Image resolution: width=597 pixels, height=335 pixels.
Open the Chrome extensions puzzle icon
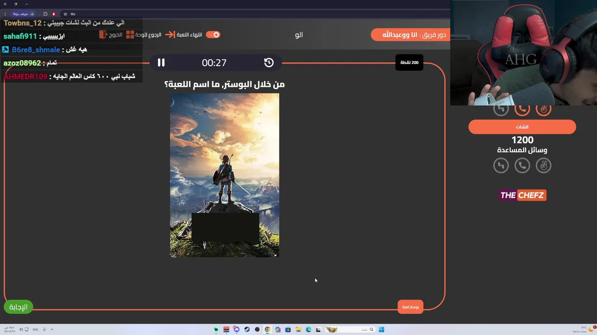point(45,14)
